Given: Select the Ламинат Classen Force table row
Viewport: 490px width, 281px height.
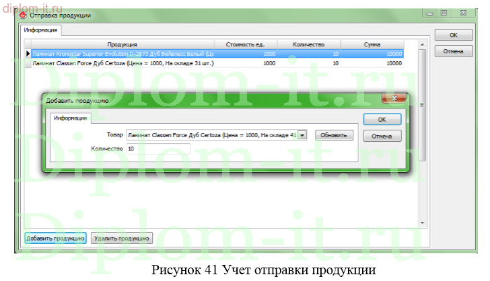Looking at the screenshot, I should coord(122,63).
